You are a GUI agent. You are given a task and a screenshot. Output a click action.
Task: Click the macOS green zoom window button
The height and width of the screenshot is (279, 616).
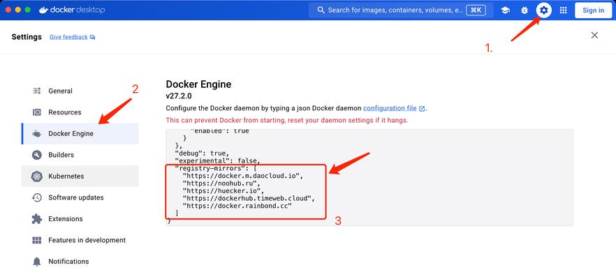coord(27,10)
